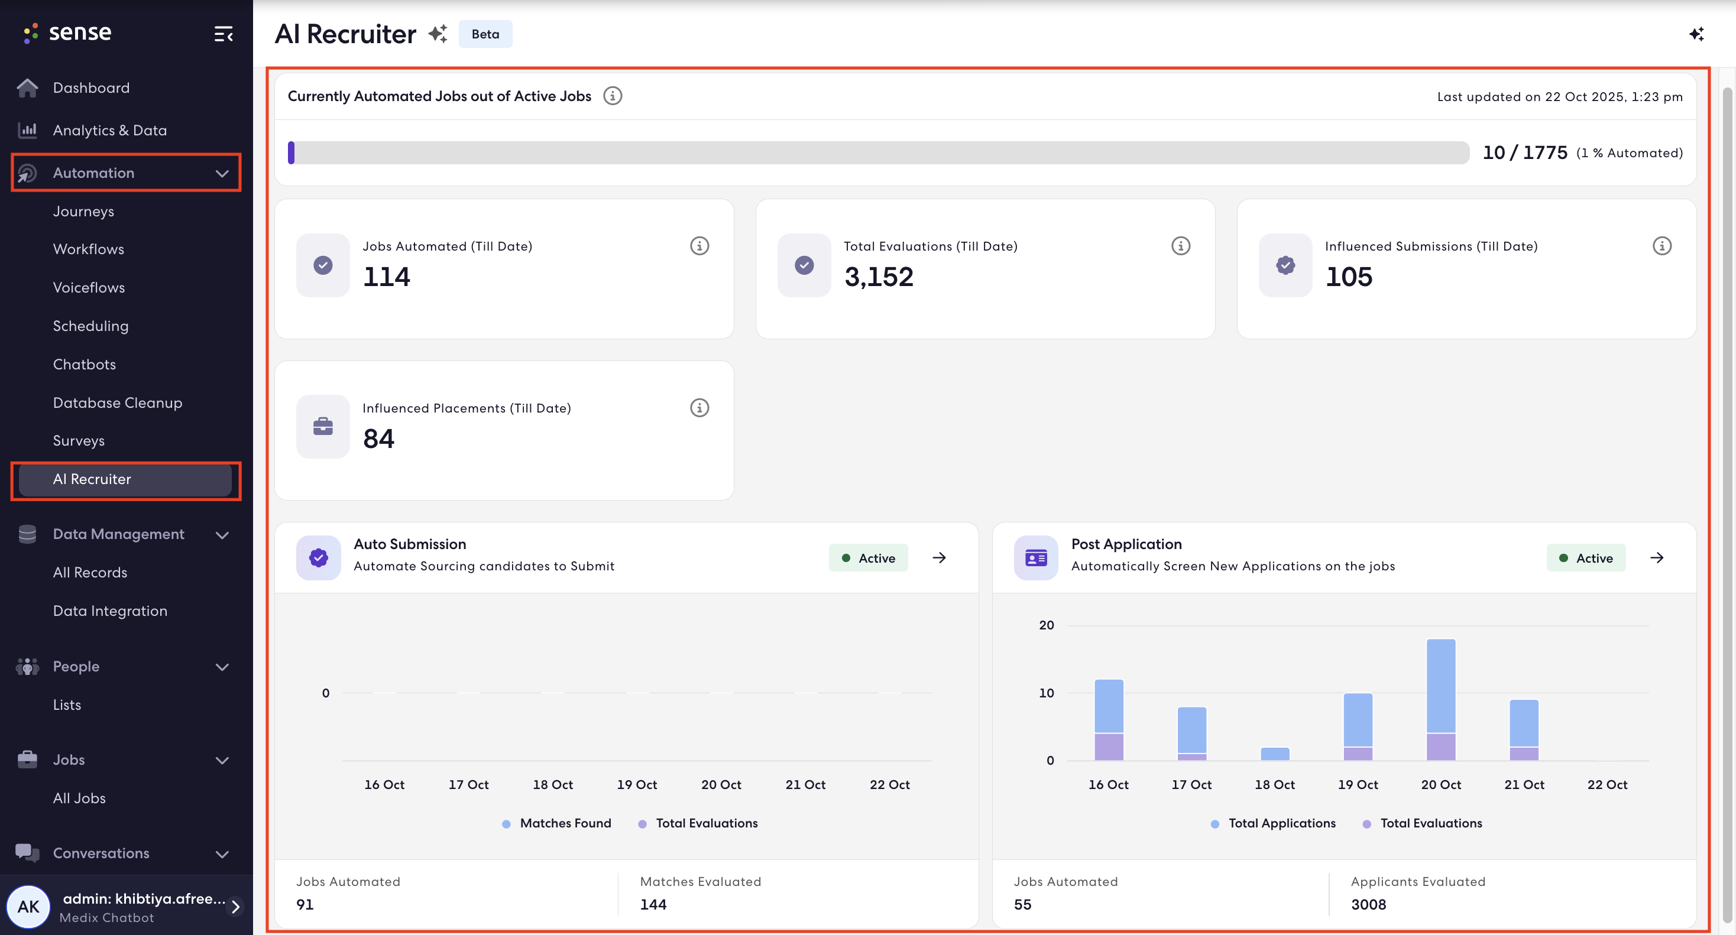Go to Database Cleanup
The width and height of the screenshot is (1736, 935).
[117, 403]
